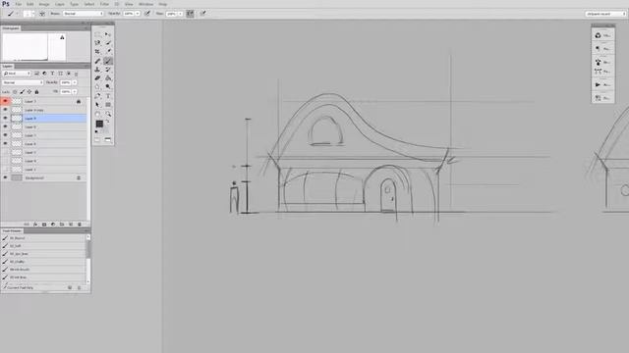Select the Healing Brush tool

[x=97, y=61]
